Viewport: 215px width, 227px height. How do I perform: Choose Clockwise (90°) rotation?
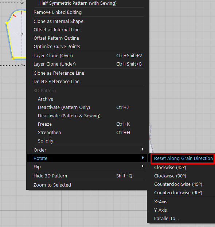pyautogui.click(x=170, y=176)
